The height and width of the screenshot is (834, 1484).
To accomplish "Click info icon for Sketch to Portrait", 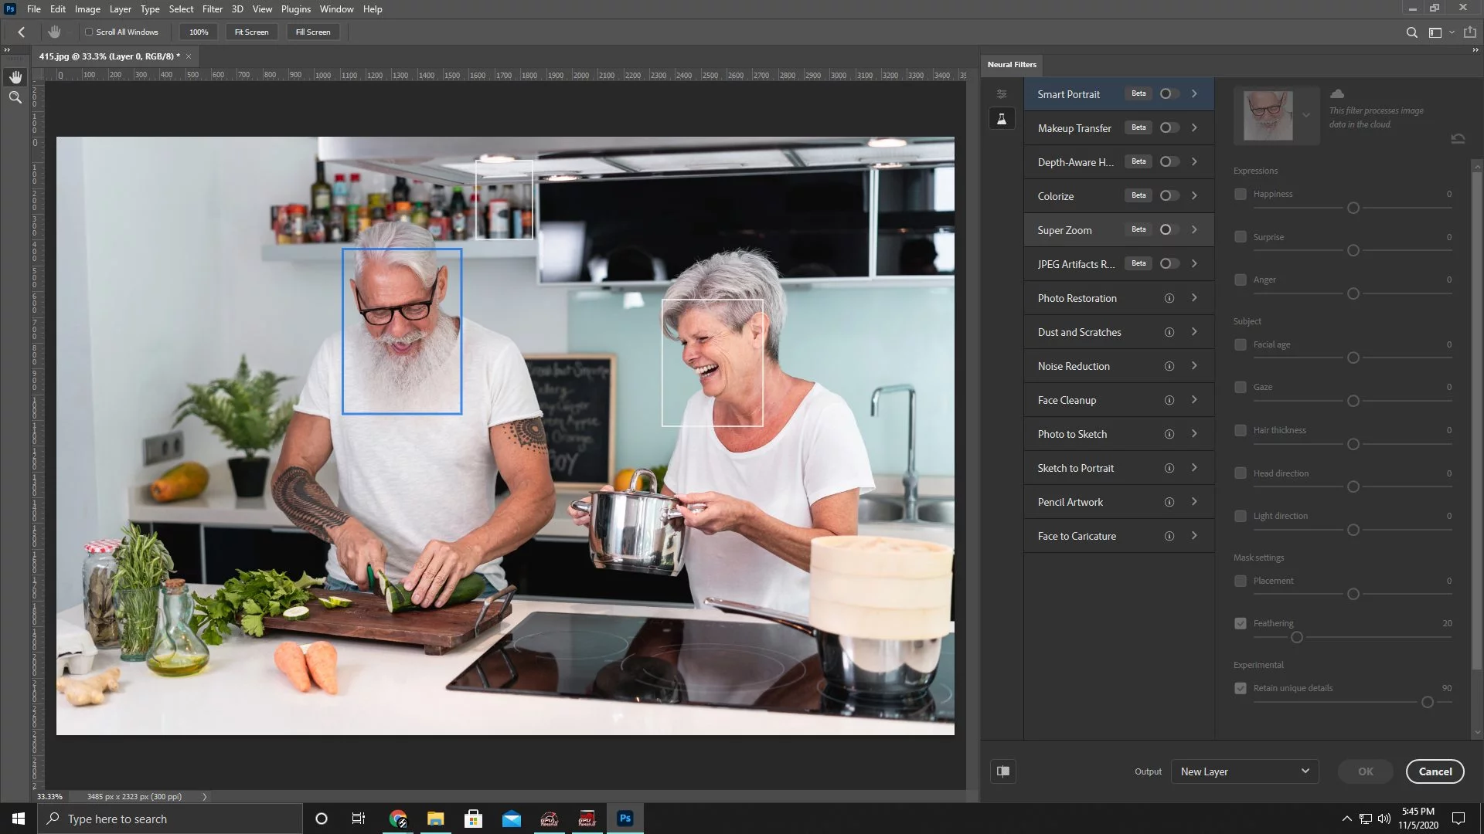I will 1169,468.
